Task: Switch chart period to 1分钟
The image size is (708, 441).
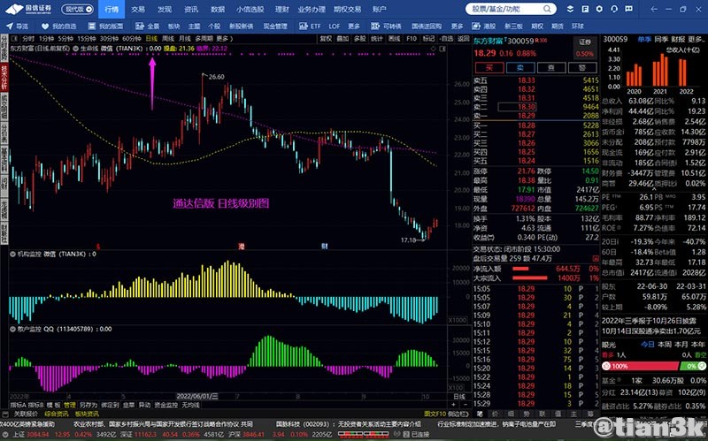Action: point(46,39)
